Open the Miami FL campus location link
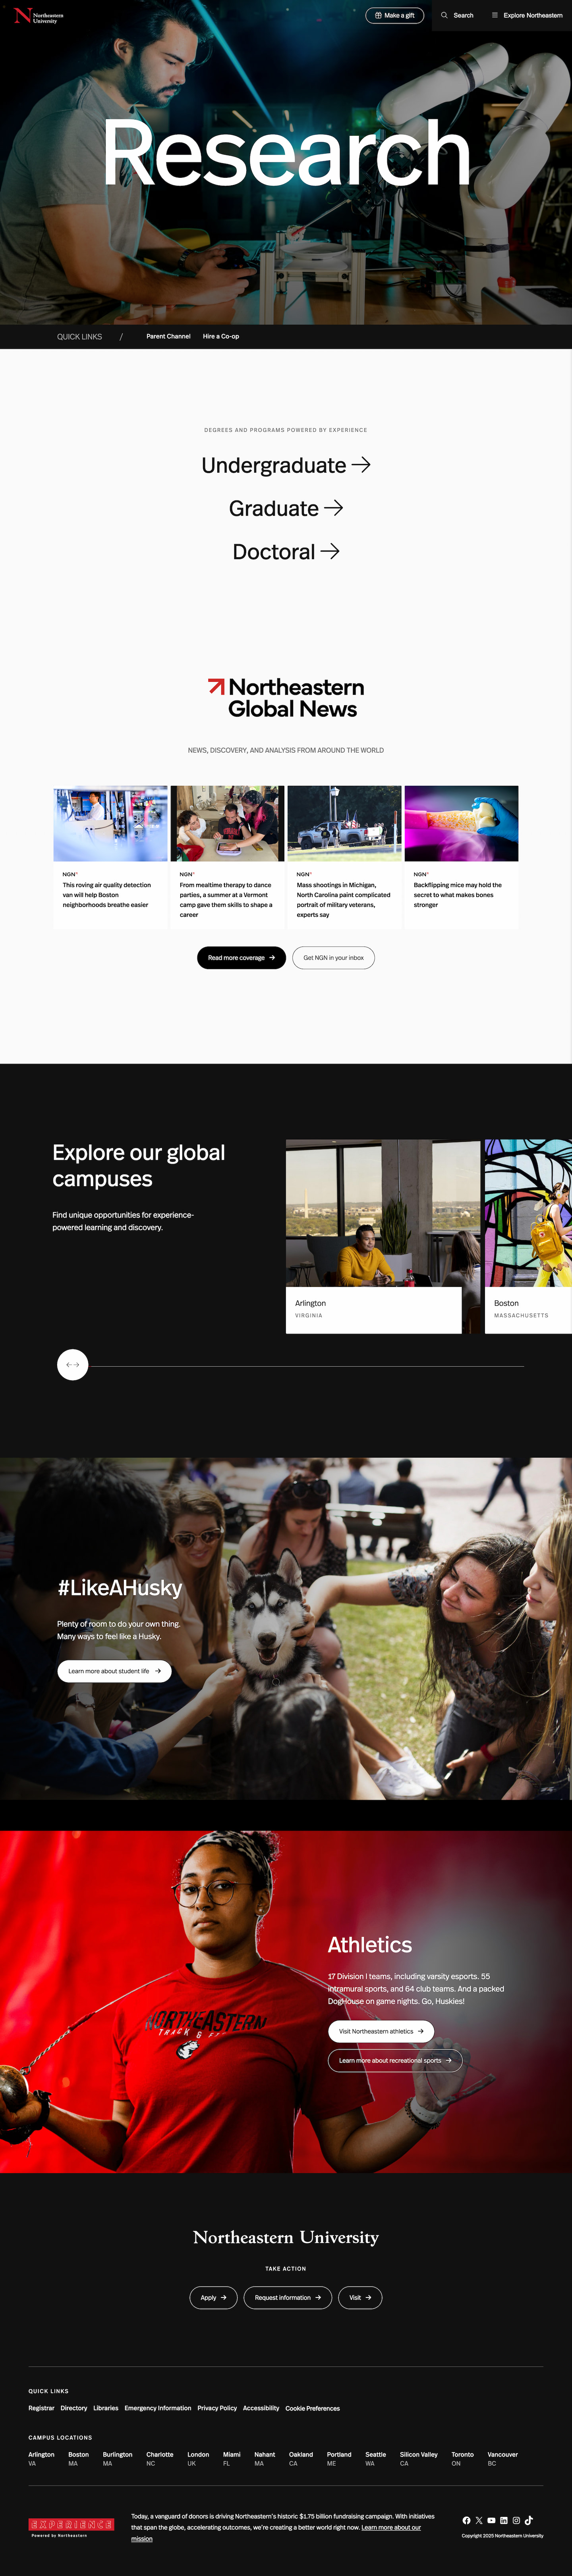This screenshot has width=572, height=2576. (232, 2458)
